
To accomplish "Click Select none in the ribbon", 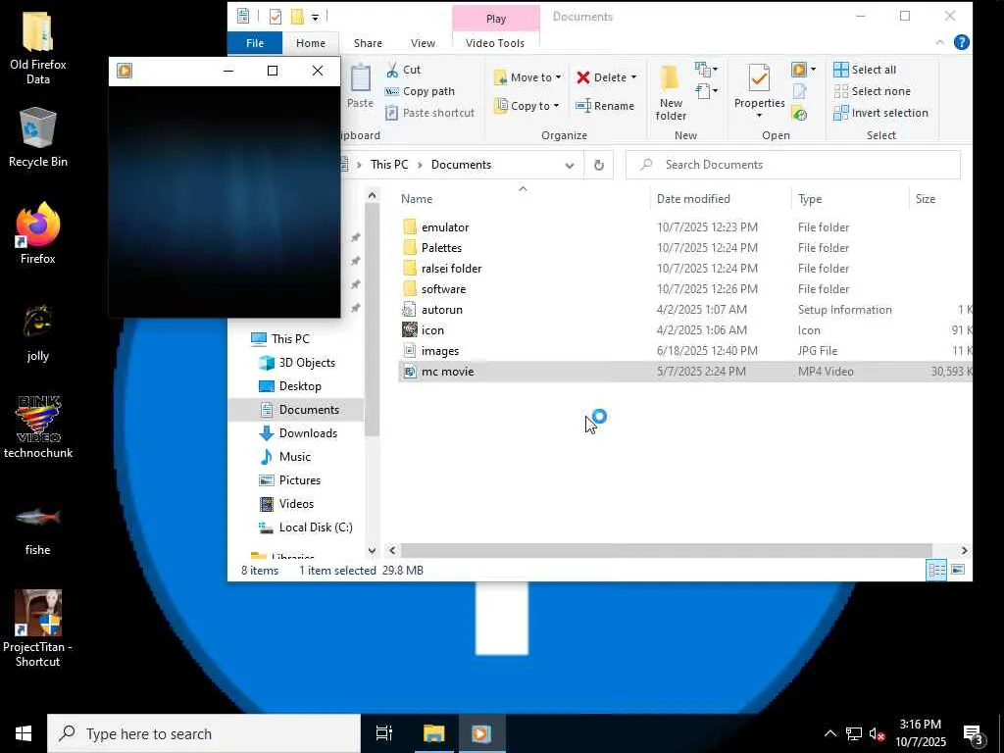I will point(872,91).
